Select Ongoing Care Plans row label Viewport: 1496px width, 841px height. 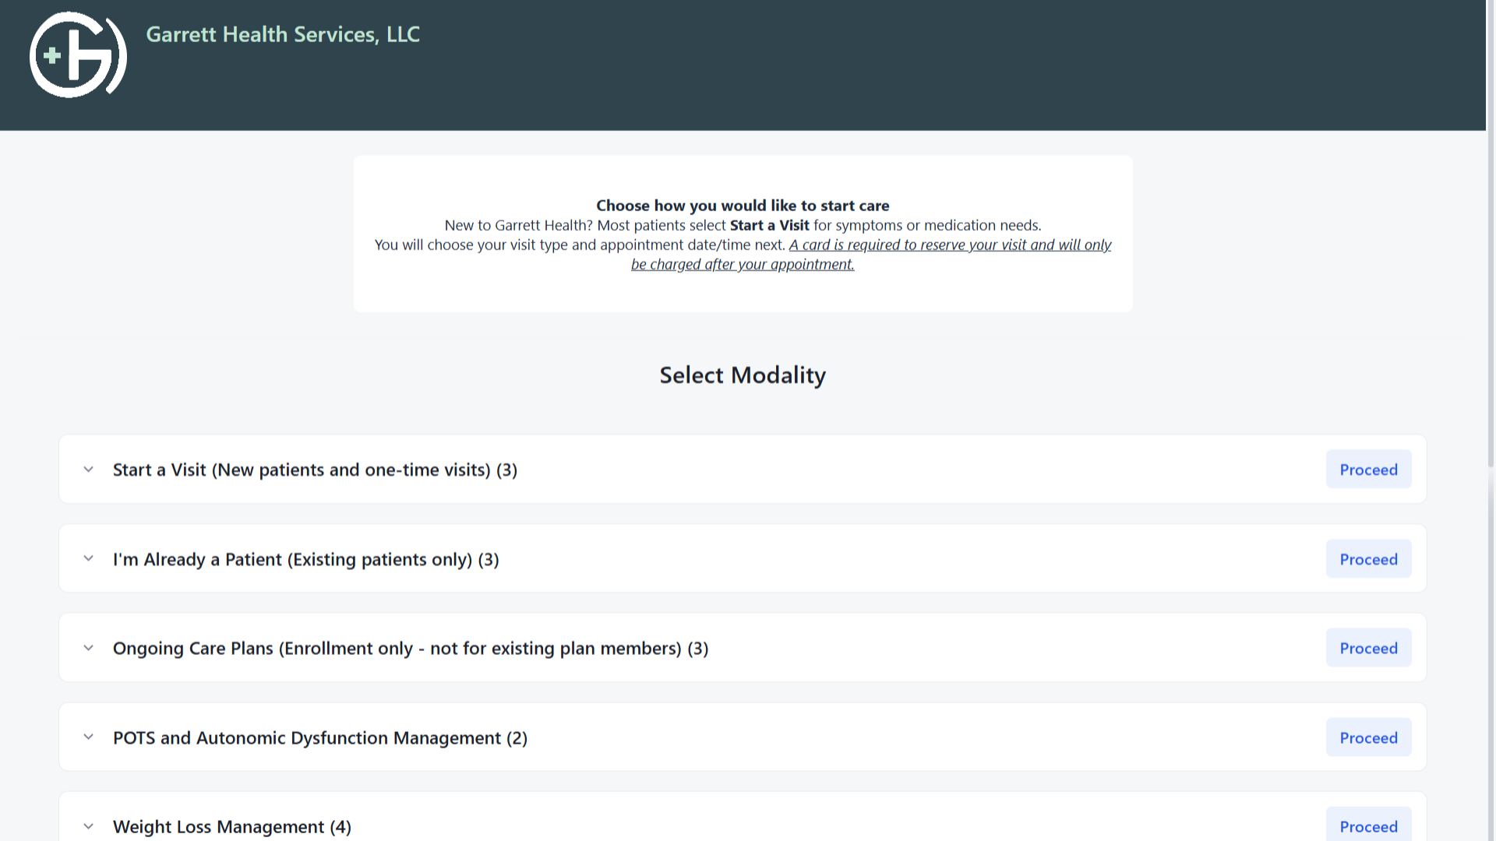click(411, 649)
